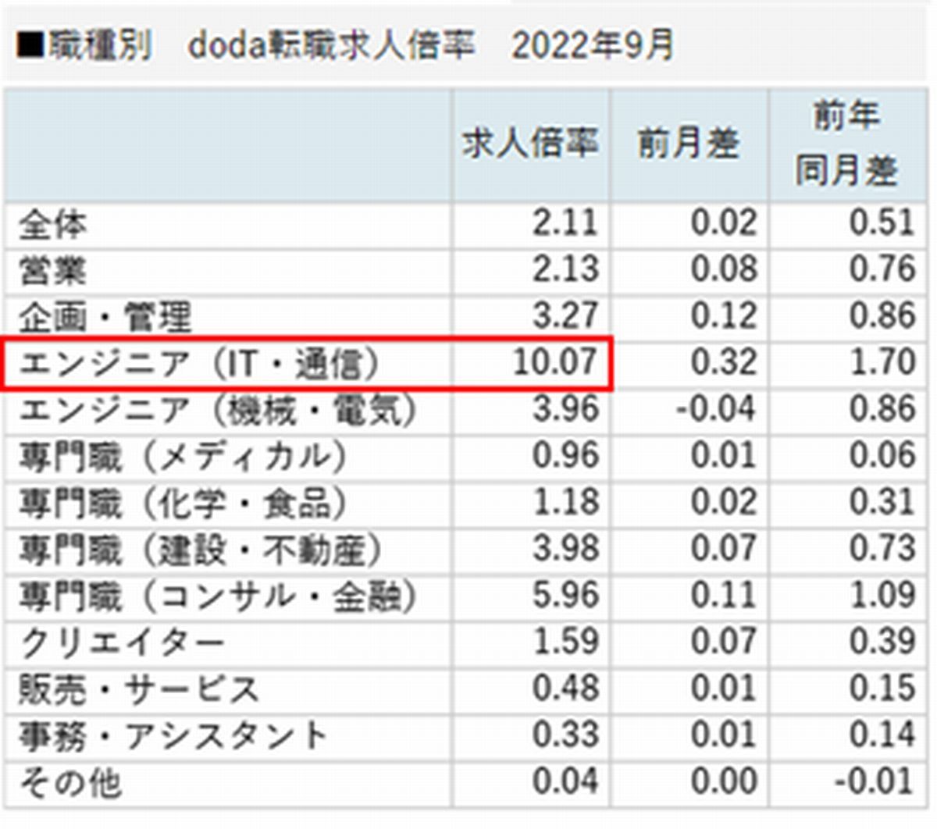937x829 pixels.
Task: Select the '求人倍率' column header
Action: click(531, 144)
